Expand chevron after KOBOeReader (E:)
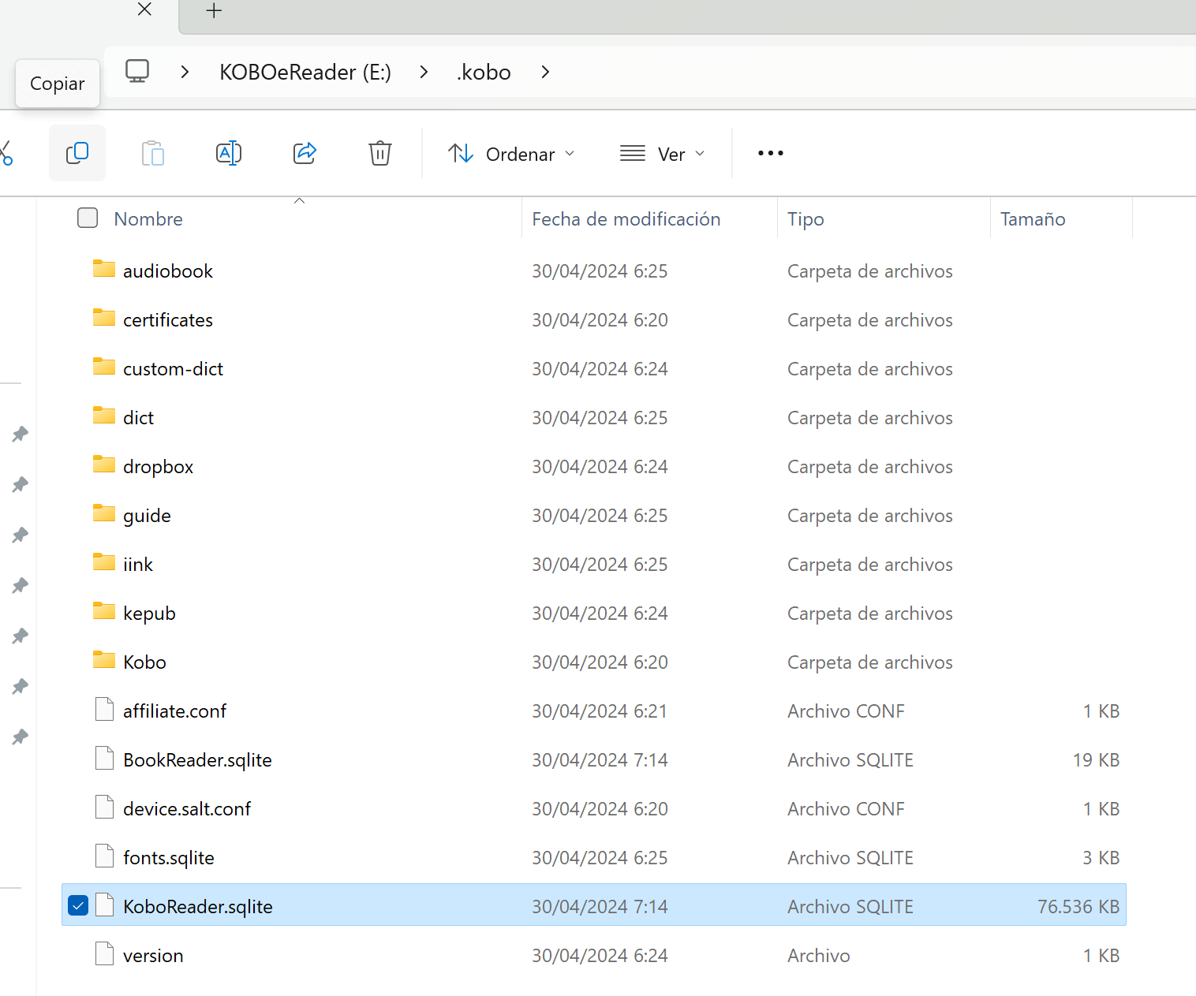 click(424, 72)
